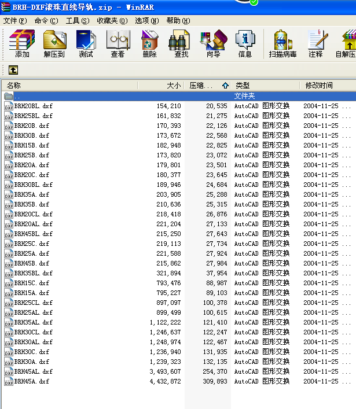This screenshot has width=356, height=409.
Task: Click DXF icon of BRH25B.dxf
Action: coord(9,156)
